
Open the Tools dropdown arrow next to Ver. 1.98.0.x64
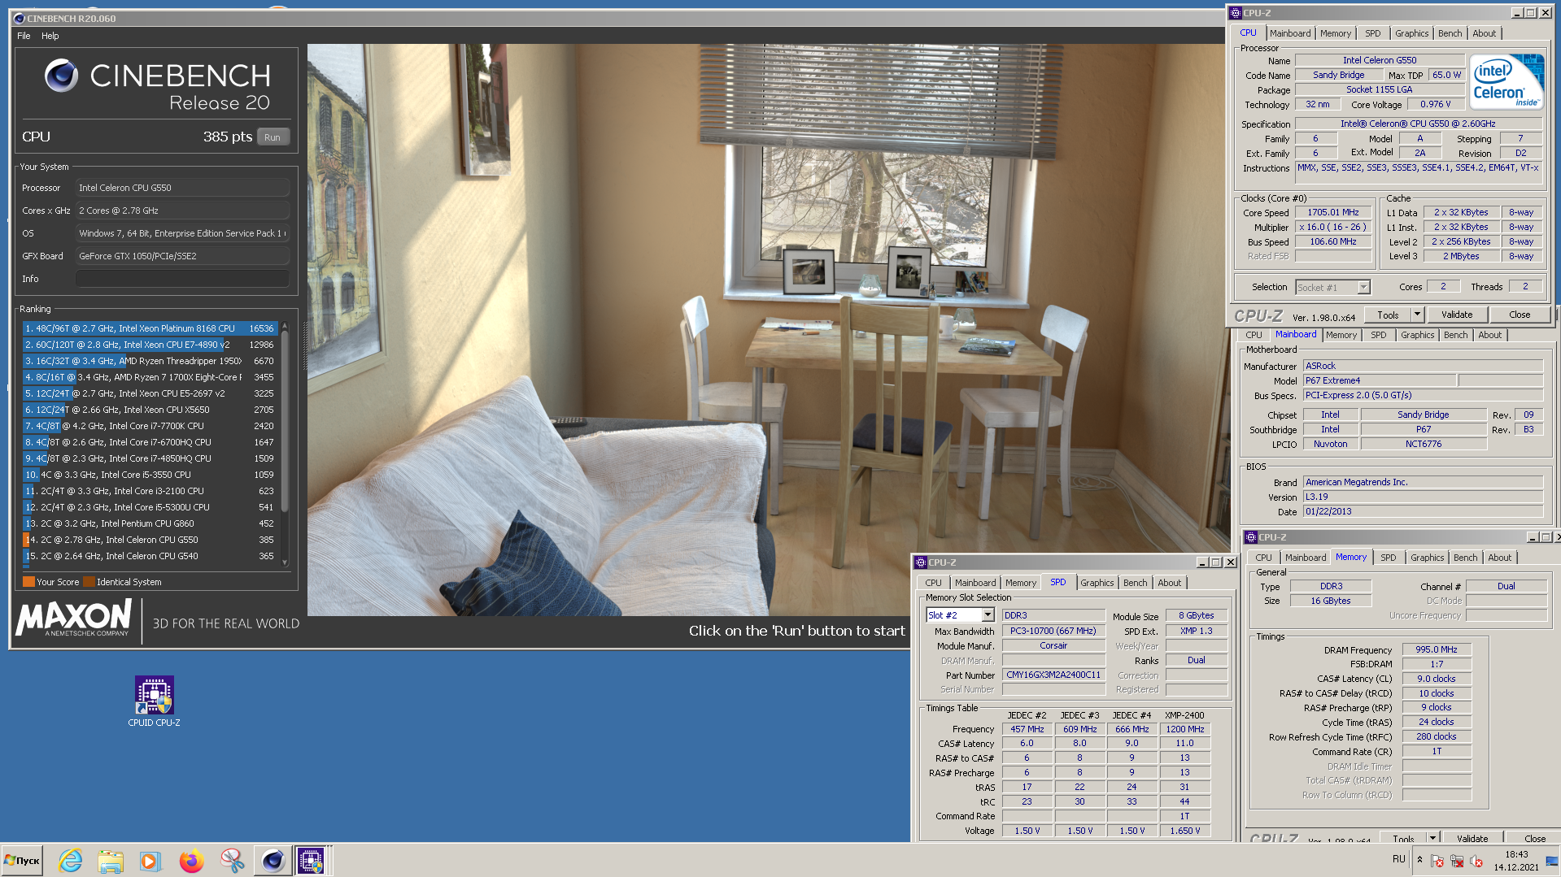pos(1417,315)
